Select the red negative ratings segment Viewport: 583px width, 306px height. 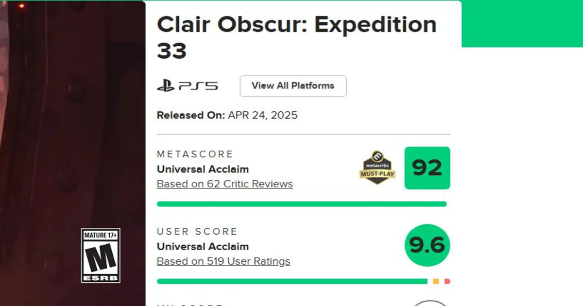tap(447, 281)
